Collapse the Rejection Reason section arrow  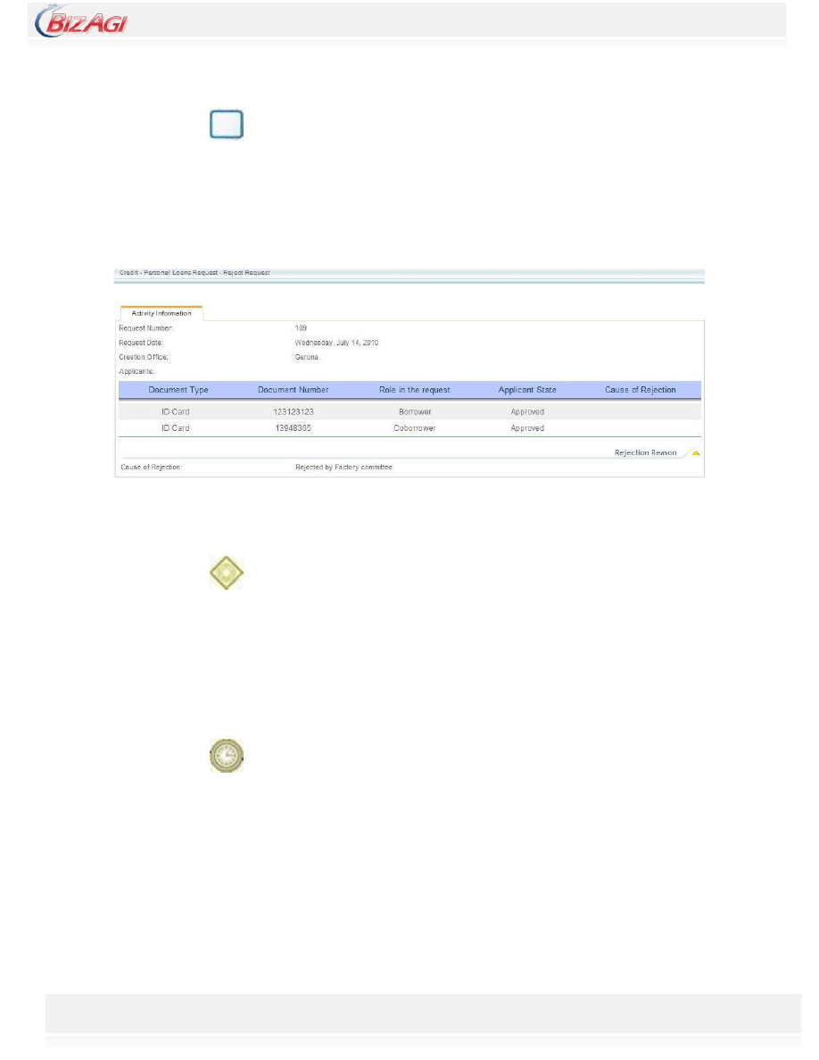[x=695, y=453]
